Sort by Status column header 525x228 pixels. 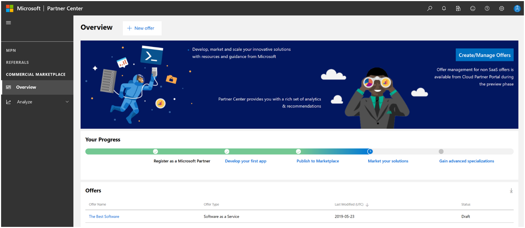[x=466, y=205]
